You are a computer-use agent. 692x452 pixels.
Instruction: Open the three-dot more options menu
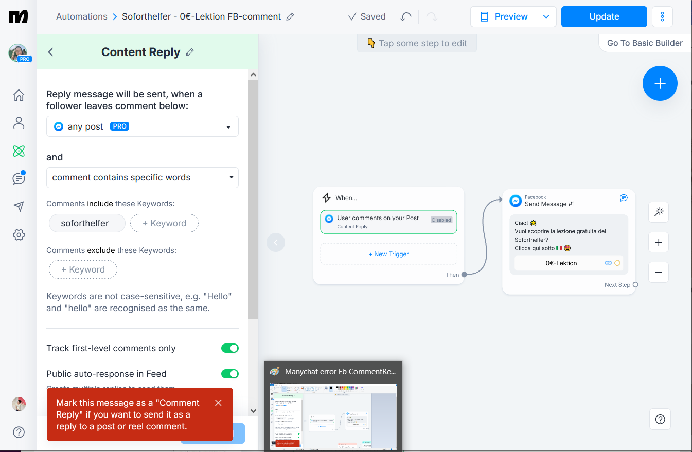(662, 16)
